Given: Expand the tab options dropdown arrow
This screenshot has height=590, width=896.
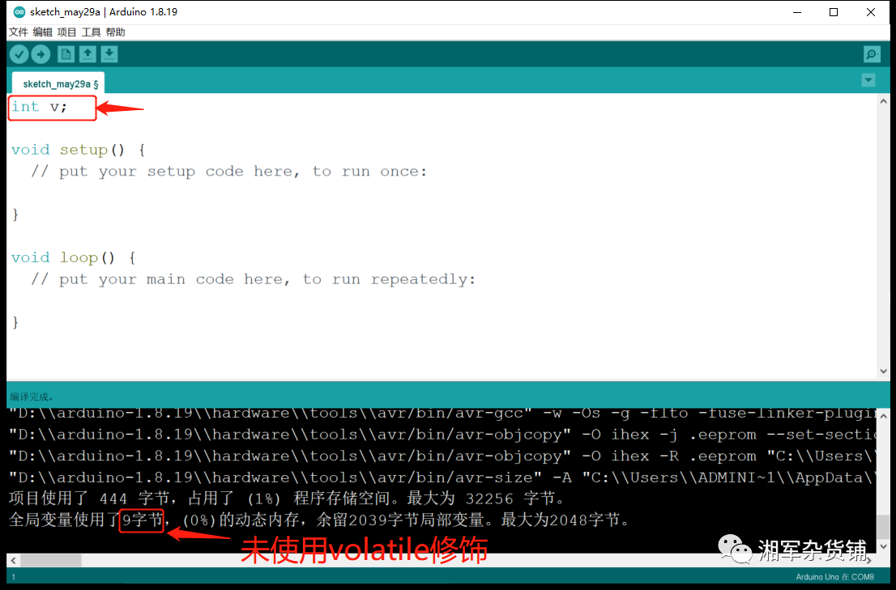Looking at the screenshot, I should coord(868,80).
